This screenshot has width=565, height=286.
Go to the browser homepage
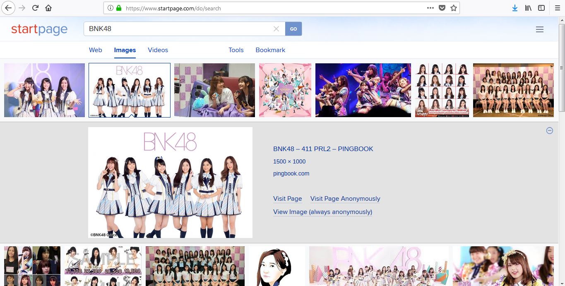(48, 7)
